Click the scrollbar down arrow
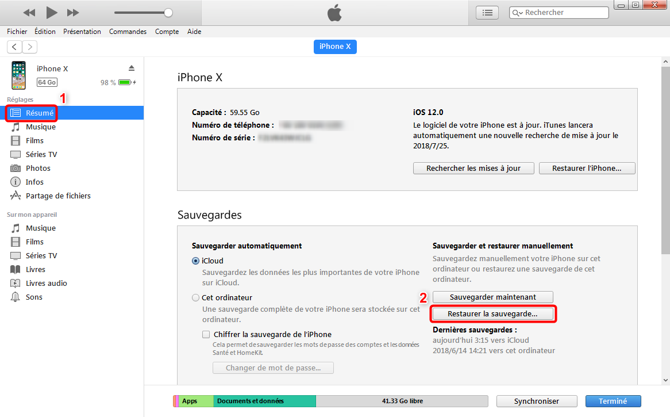This screenshot has height=417, width=670. (x=665, y=380)
